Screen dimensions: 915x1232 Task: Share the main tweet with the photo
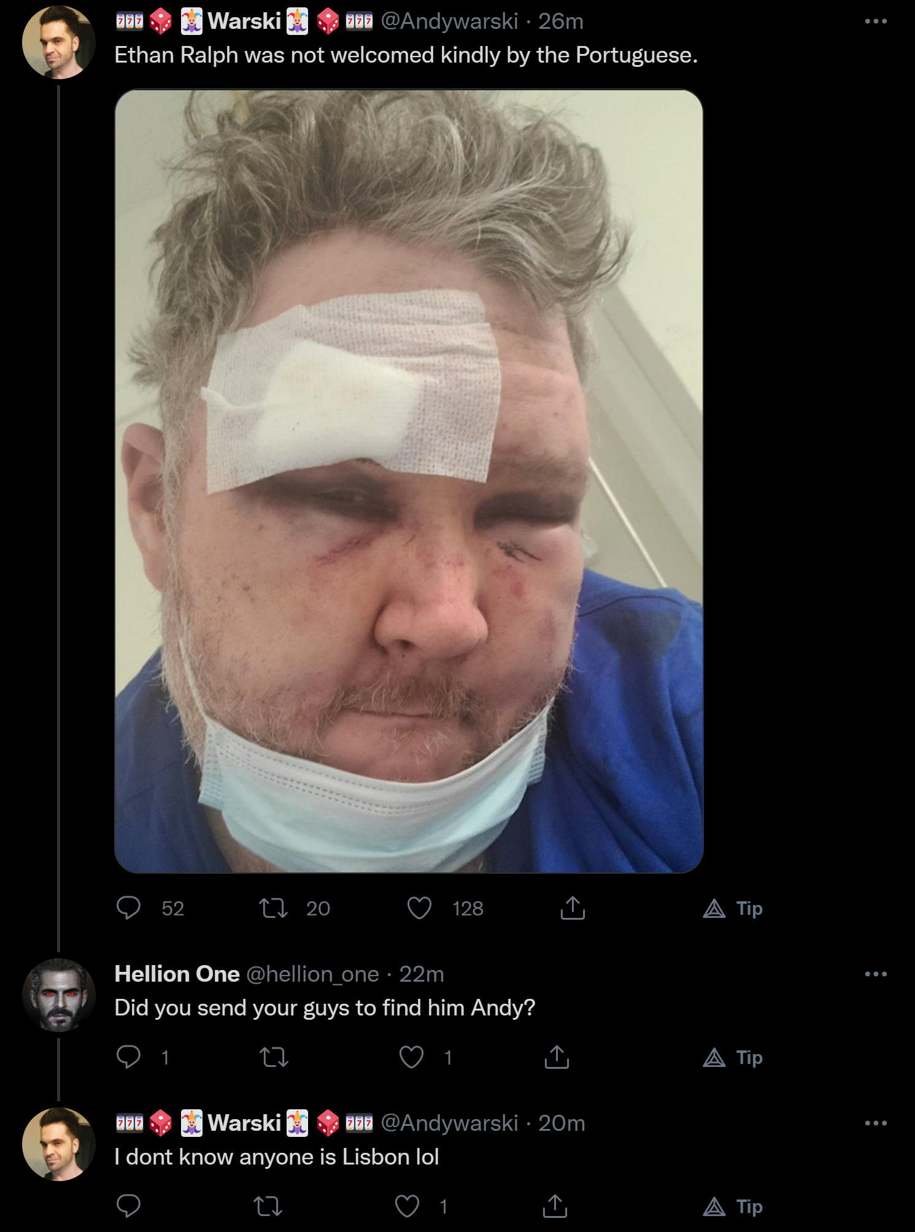click(x=573, y=908)
